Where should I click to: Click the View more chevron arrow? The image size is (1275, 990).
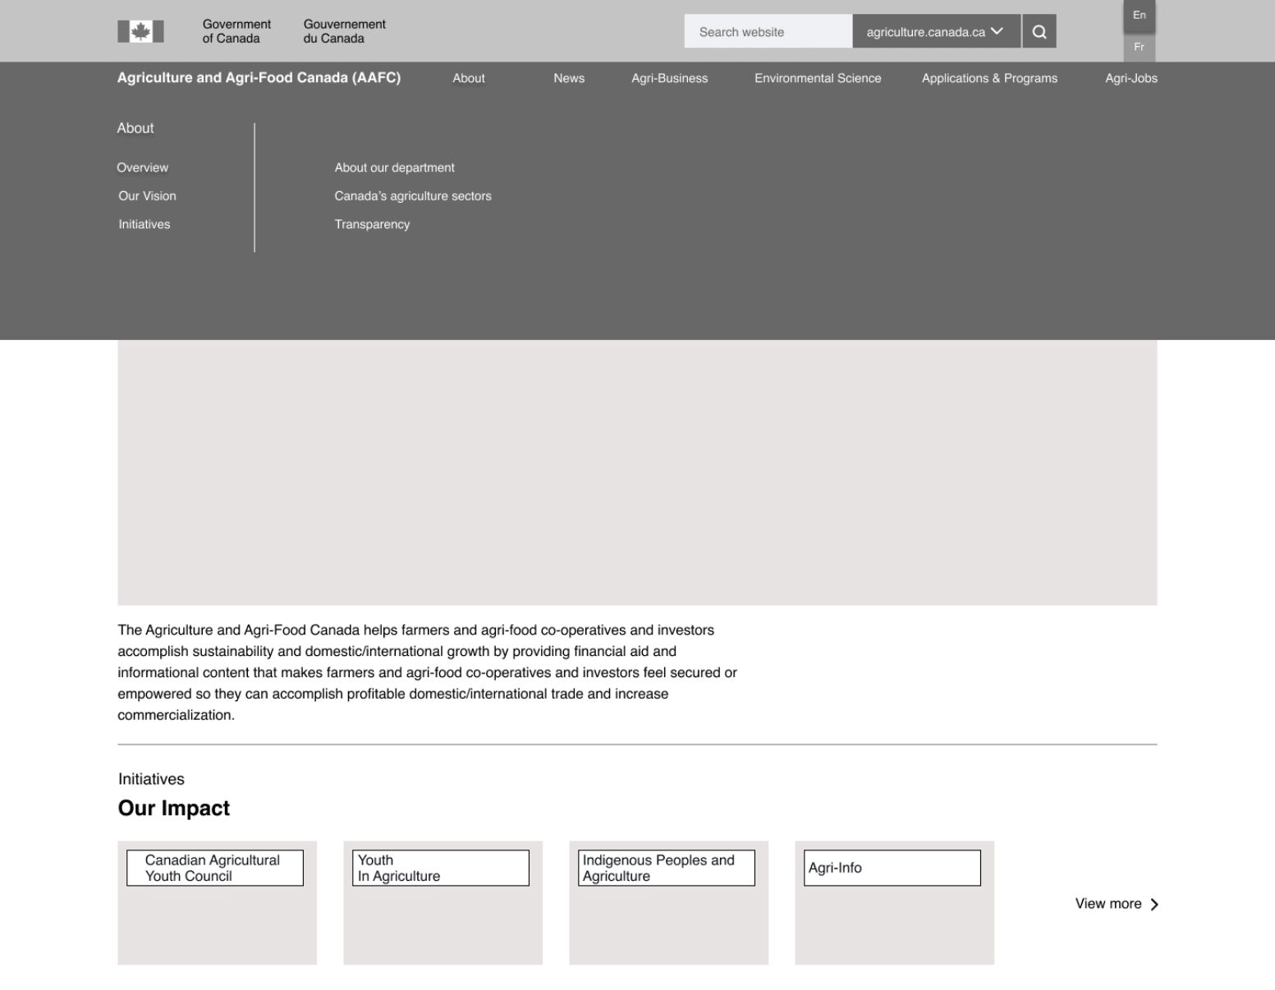coord(1154,904)
